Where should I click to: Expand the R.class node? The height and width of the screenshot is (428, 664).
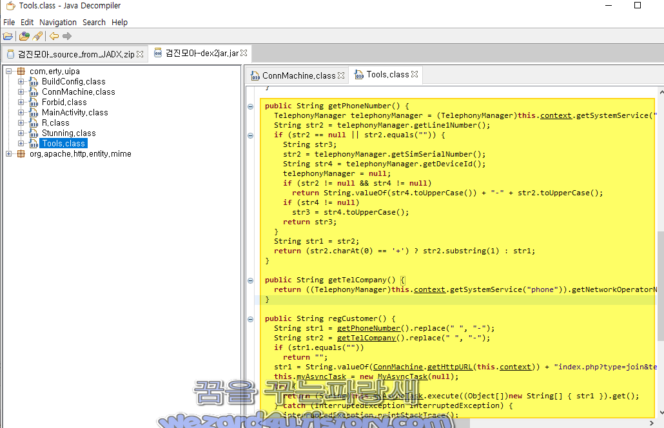(x=21, y=122)
